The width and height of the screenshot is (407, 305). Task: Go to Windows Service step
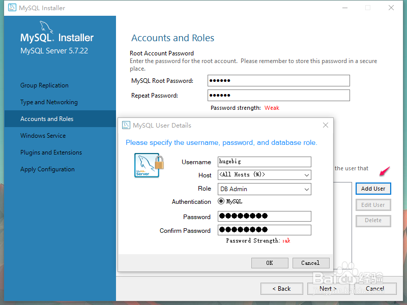43,136
